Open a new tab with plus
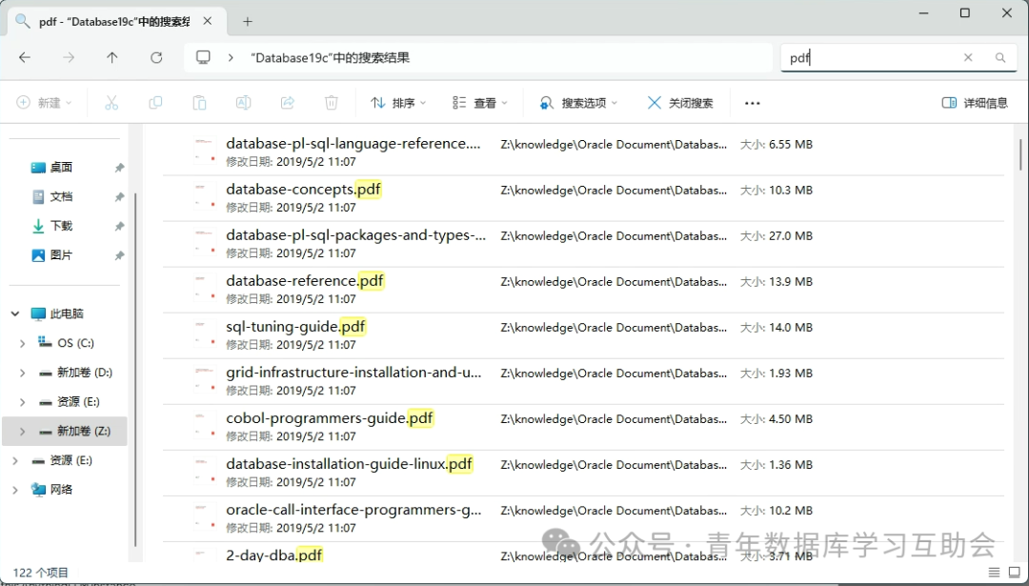This screenshot has height=586, width=1029. click(x=248, y=22)
